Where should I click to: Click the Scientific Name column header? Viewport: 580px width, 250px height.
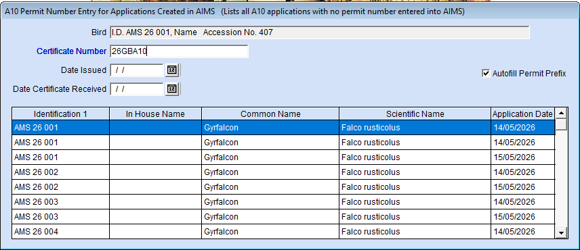coord(415,114)
